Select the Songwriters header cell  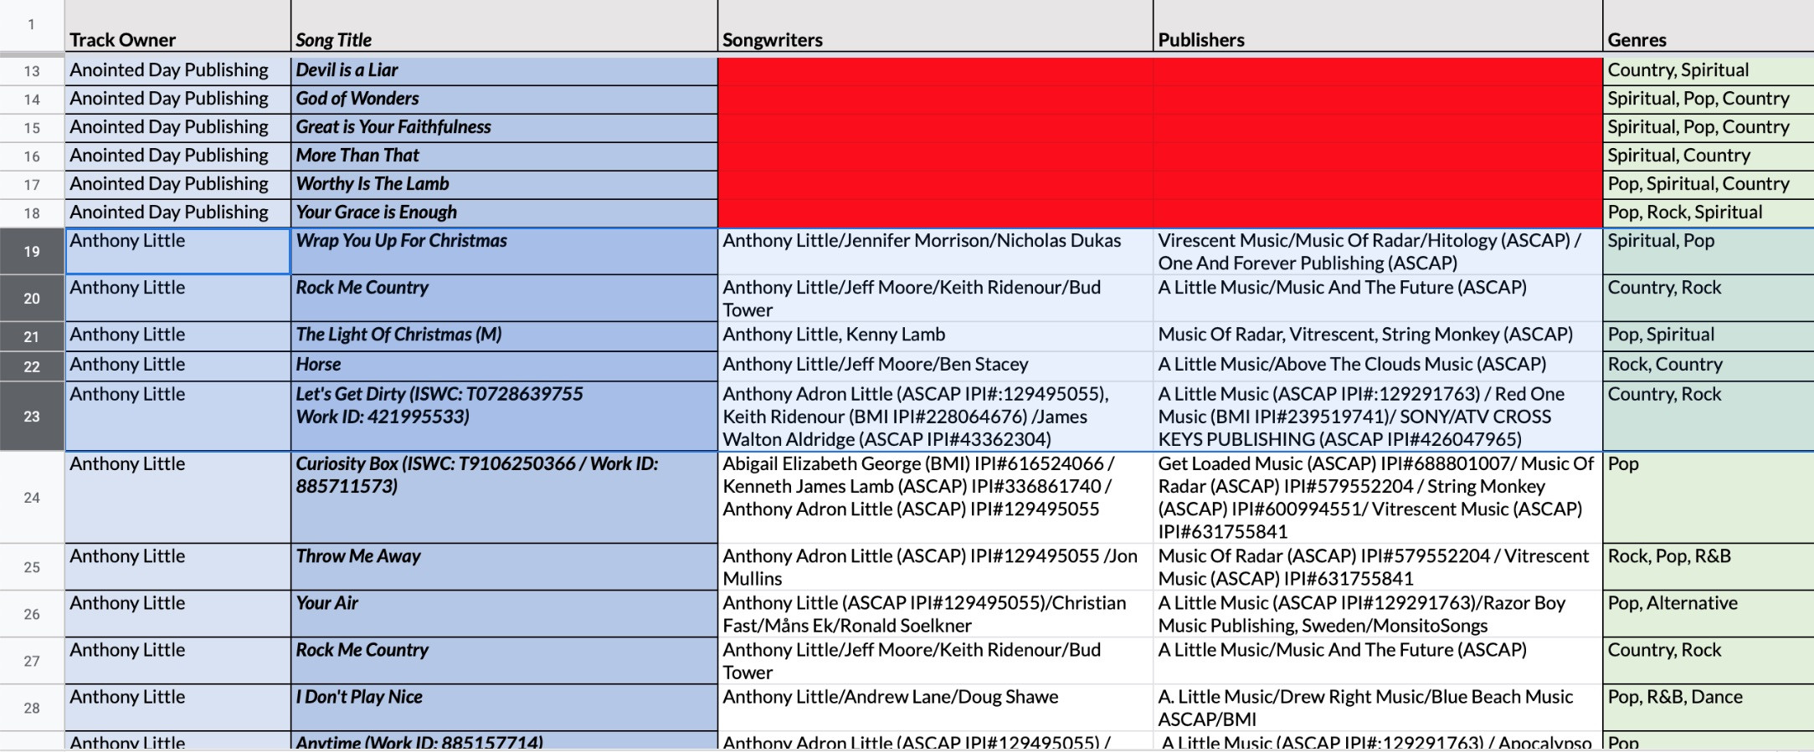[x=935, y=26]
